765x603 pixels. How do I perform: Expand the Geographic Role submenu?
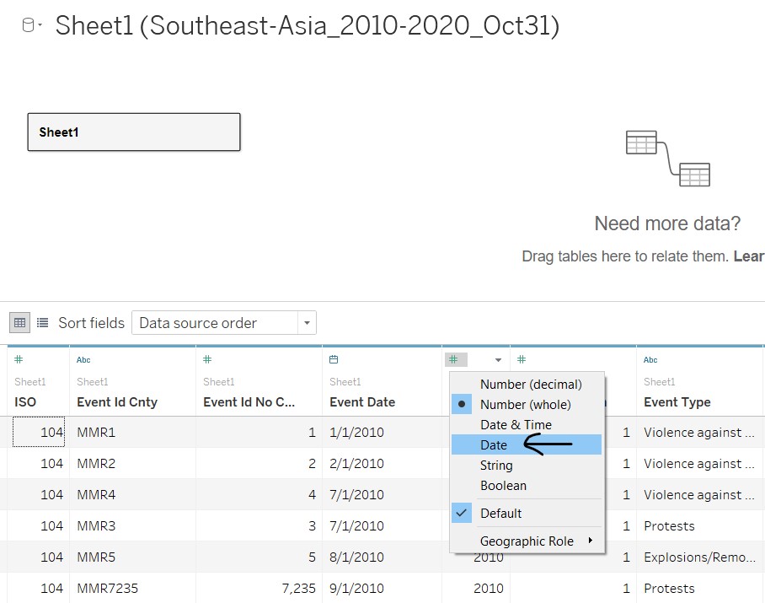[x=531, y=541]
